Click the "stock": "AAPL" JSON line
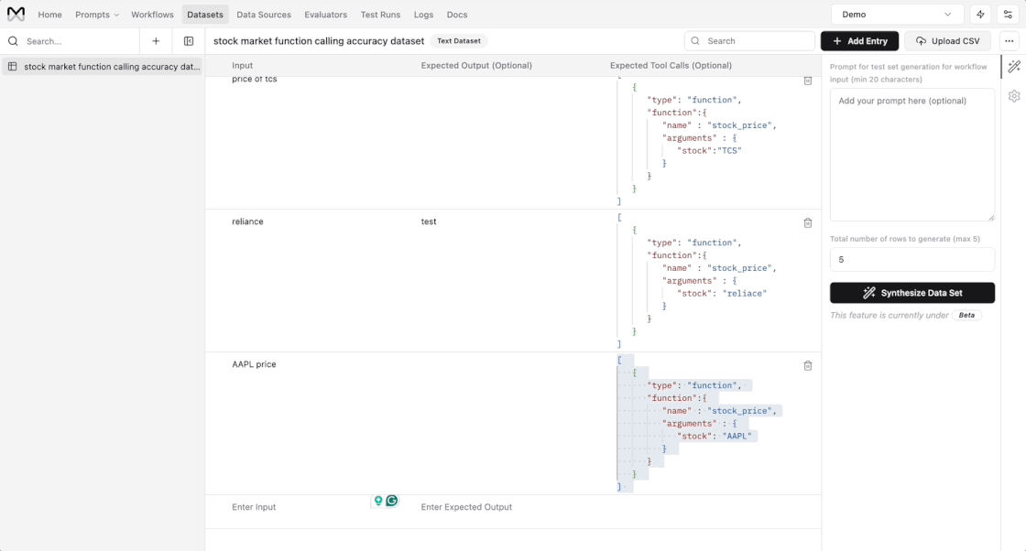Viewport: 1026px width, 551px height. pyautogui.click(x=715, y=436)
